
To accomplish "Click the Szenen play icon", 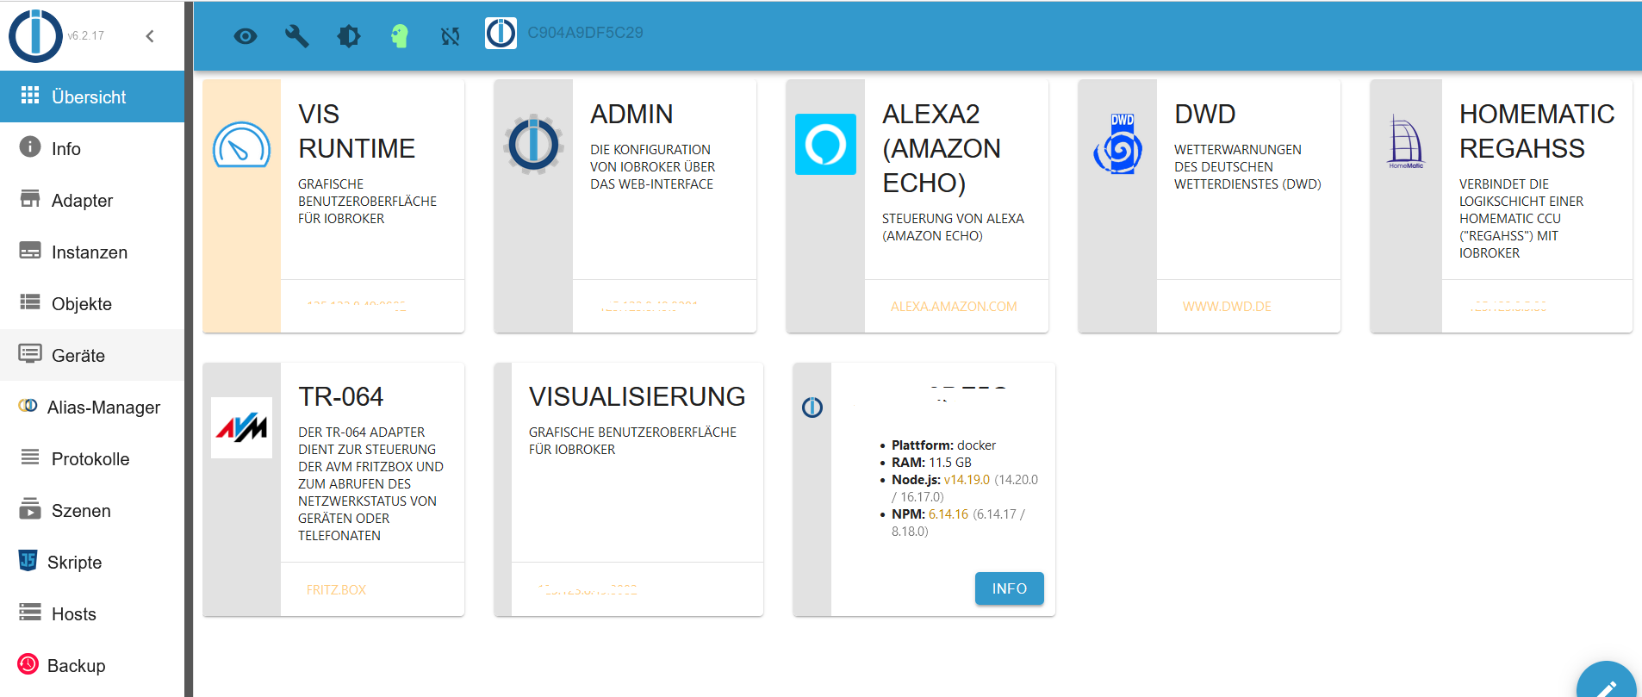I will point(30,508).
